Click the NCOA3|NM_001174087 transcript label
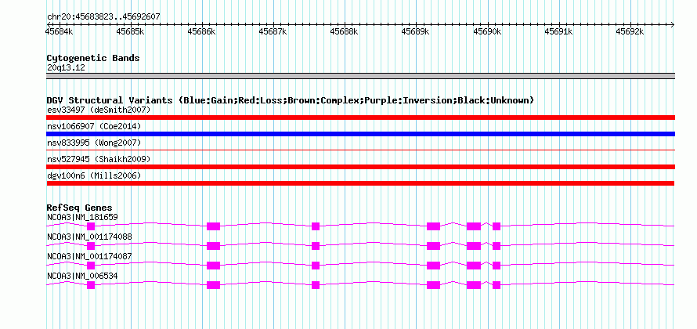 (x=89, y=256)
